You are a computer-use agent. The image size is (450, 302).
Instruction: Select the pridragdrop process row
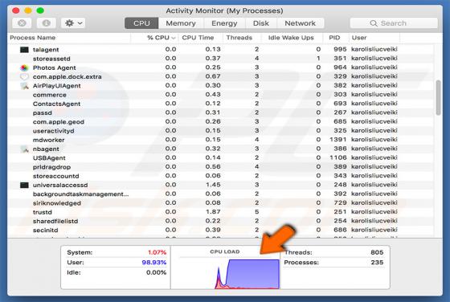pyautogui.click(x=220, y=167)
